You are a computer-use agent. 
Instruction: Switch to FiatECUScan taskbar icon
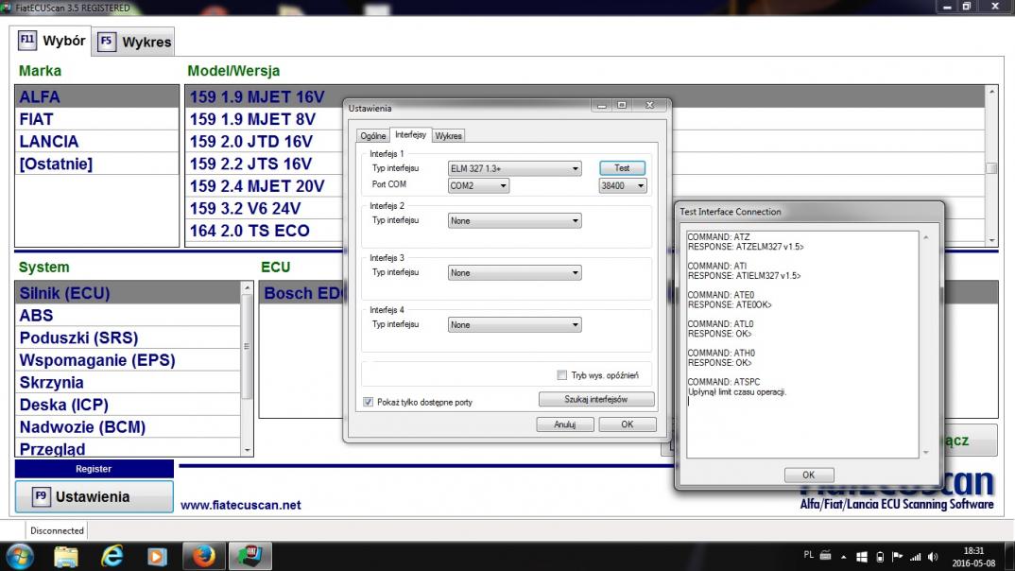pyautogui.click(x=249, y=556)
